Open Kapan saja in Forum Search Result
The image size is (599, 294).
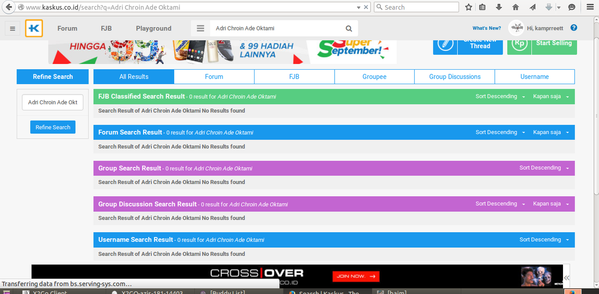pos(551,132)
